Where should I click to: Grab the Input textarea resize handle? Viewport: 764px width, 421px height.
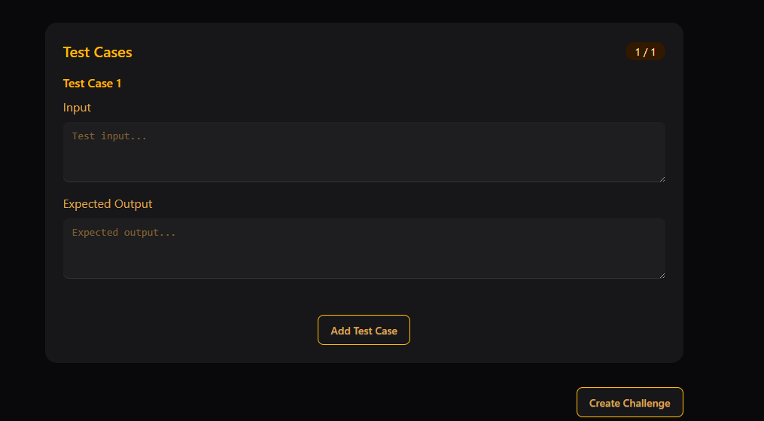pyautogui.click(x=662, y=178)
